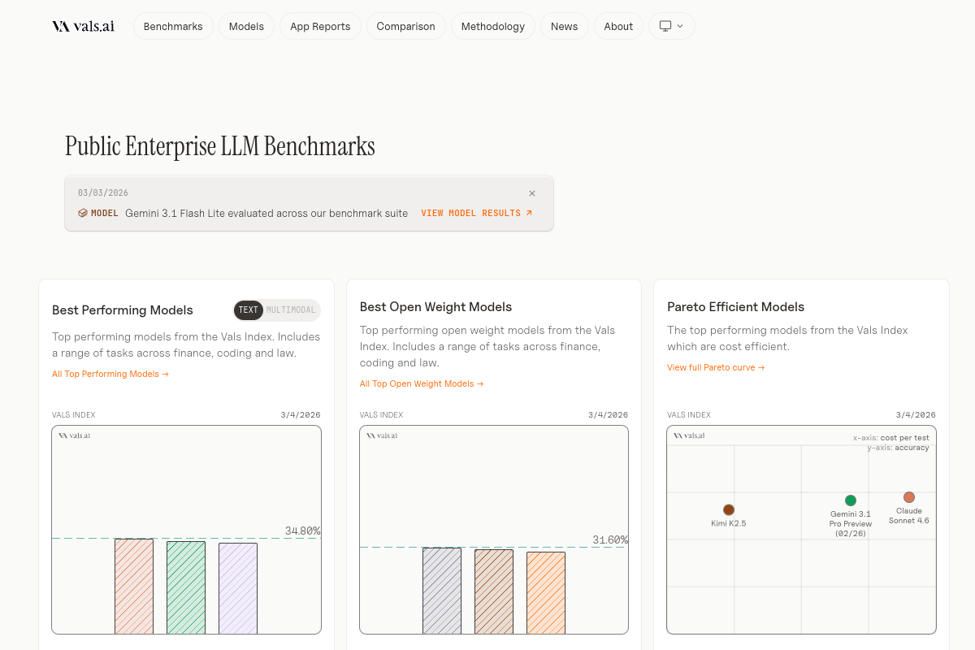Click the green Gemini 3.1 Pro Preview dot
This screenshot has height=650, width=975.
click(851, 500)
